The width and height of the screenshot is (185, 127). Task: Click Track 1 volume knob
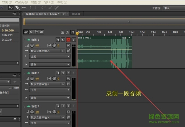point(32,45)
